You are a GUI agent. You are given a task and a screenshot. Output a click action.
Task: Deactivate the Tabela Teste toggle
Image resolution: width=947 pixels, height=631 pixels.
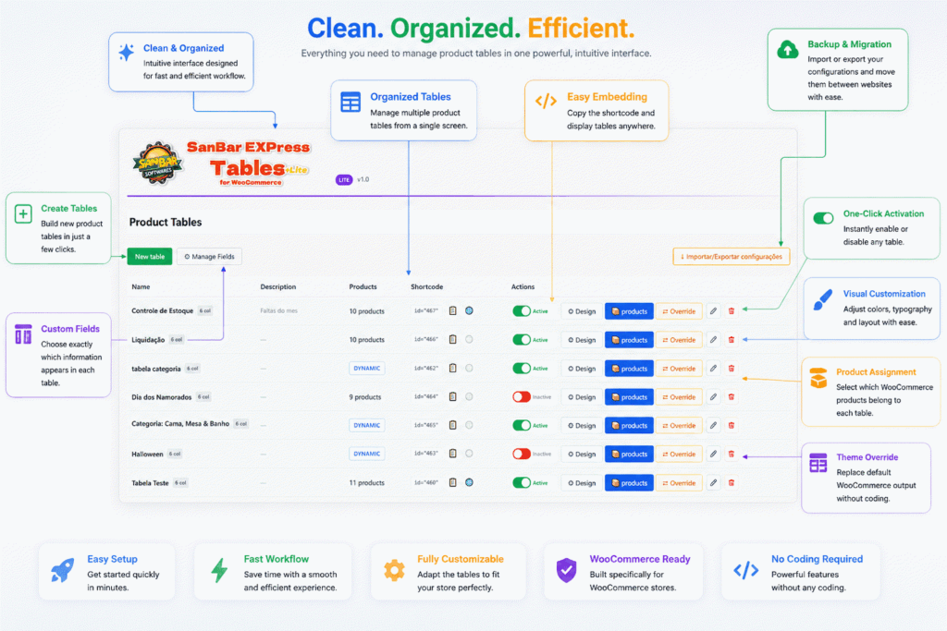tap(522, 482)
